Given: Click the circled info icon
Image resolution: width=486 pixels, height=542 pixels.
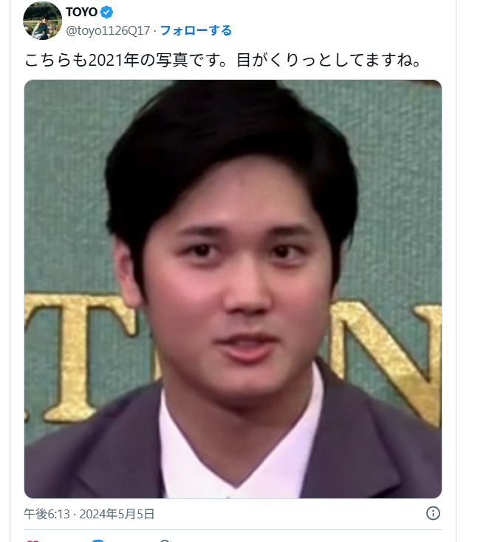Looking at the screenshot, I should (433, 513).
